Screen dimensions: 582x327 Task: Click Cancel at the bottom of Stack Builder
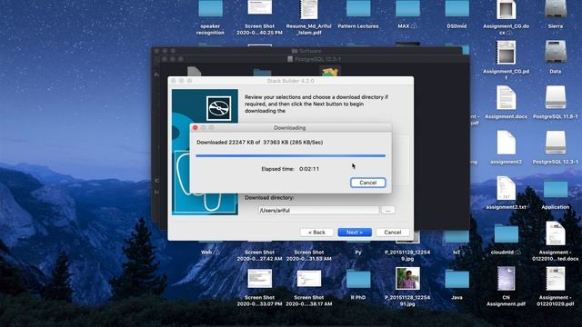[392, 233]
